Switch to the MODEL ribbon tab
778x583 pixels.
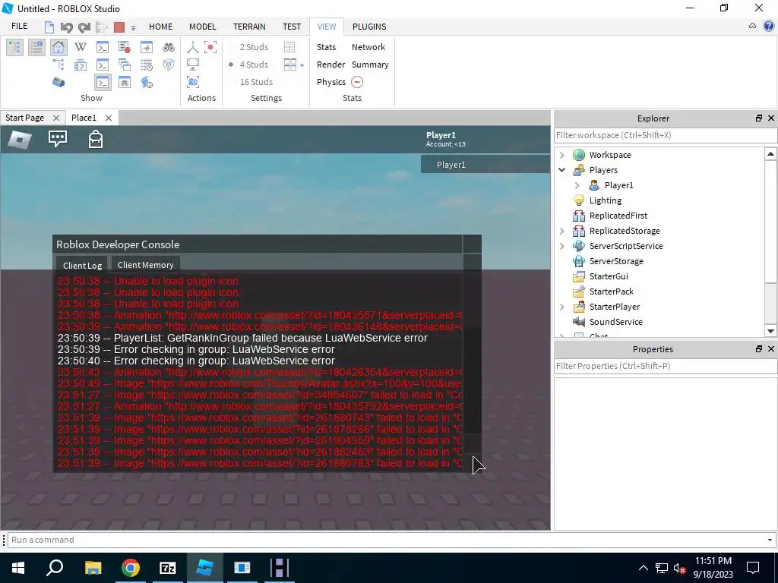click(x=202, y=27)
